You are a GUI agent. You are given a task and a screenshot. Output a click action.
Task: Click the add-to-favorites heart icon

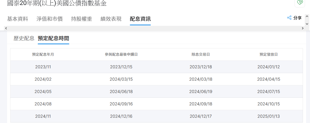coord(300,2)
